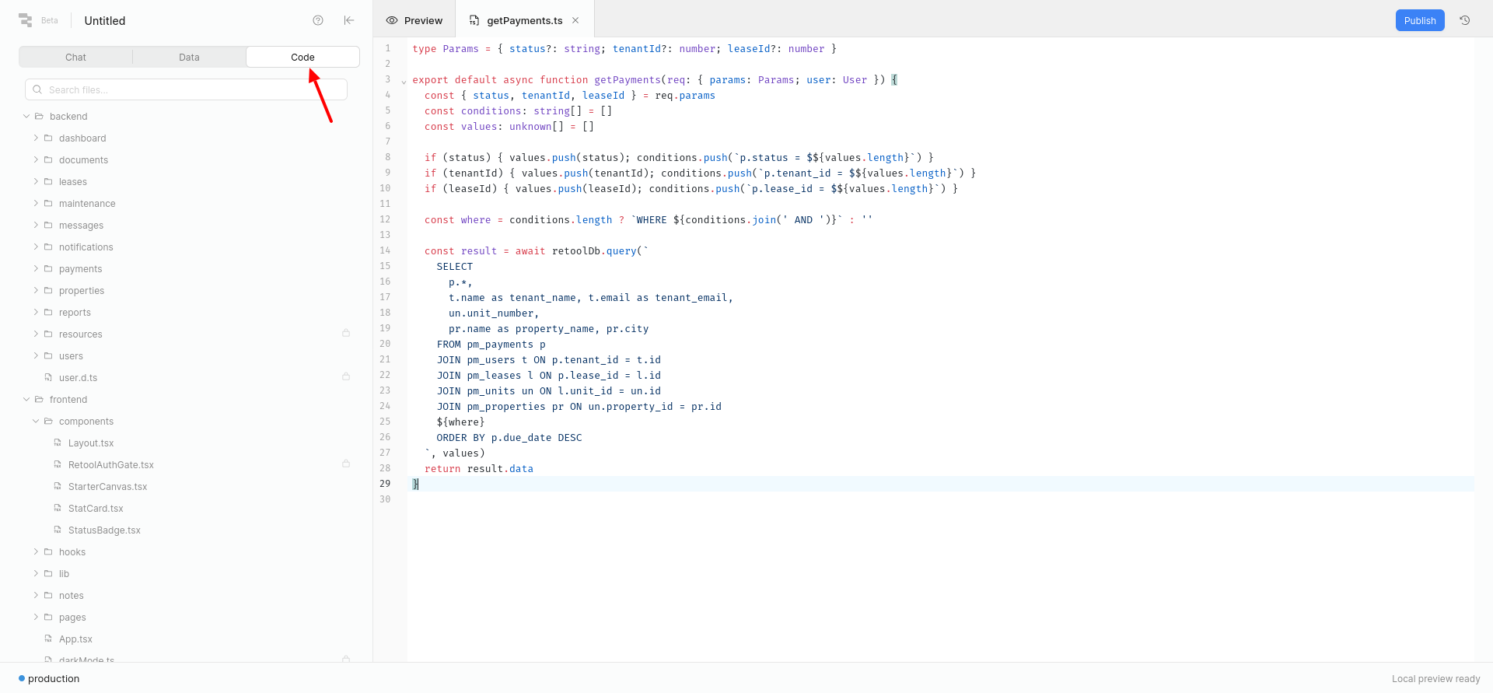Click the App.tsx file icon
The width and height of the screenshot is (1493, 693).
click(48, 639)
